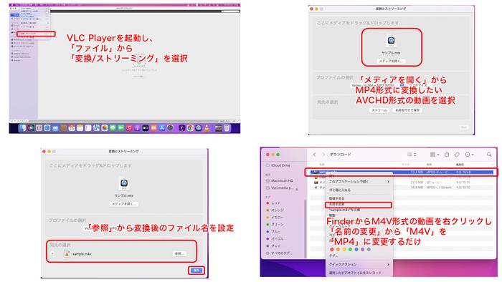Screen dimensions: 502x282
Task: Open Apple TV app in the Dock
Action: point(146,128)
